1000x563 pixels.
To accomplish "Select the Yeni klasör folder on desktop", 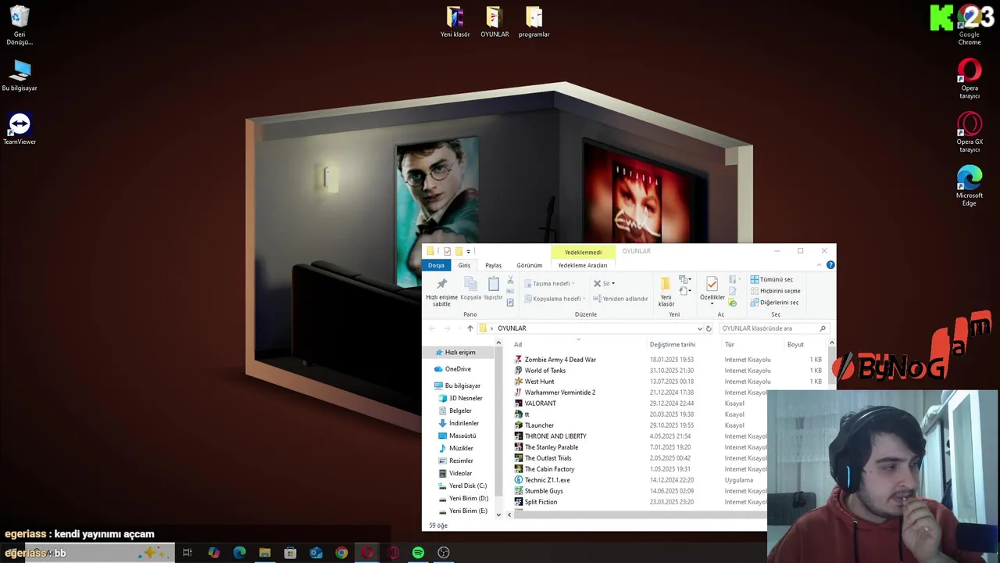I will point(455,23).
